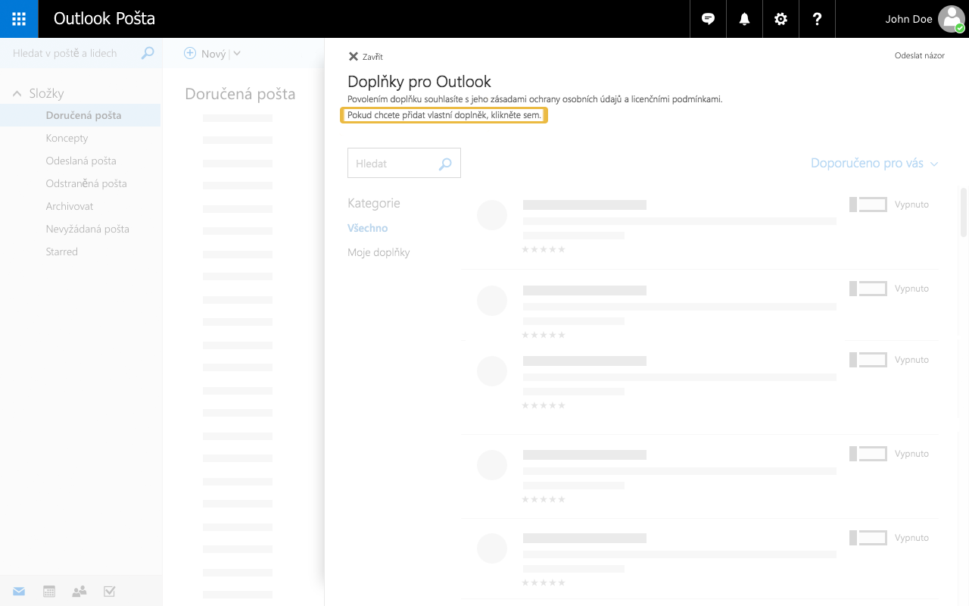
Task: Click the add-in search magnifier icon
Action: coord(445,164)
